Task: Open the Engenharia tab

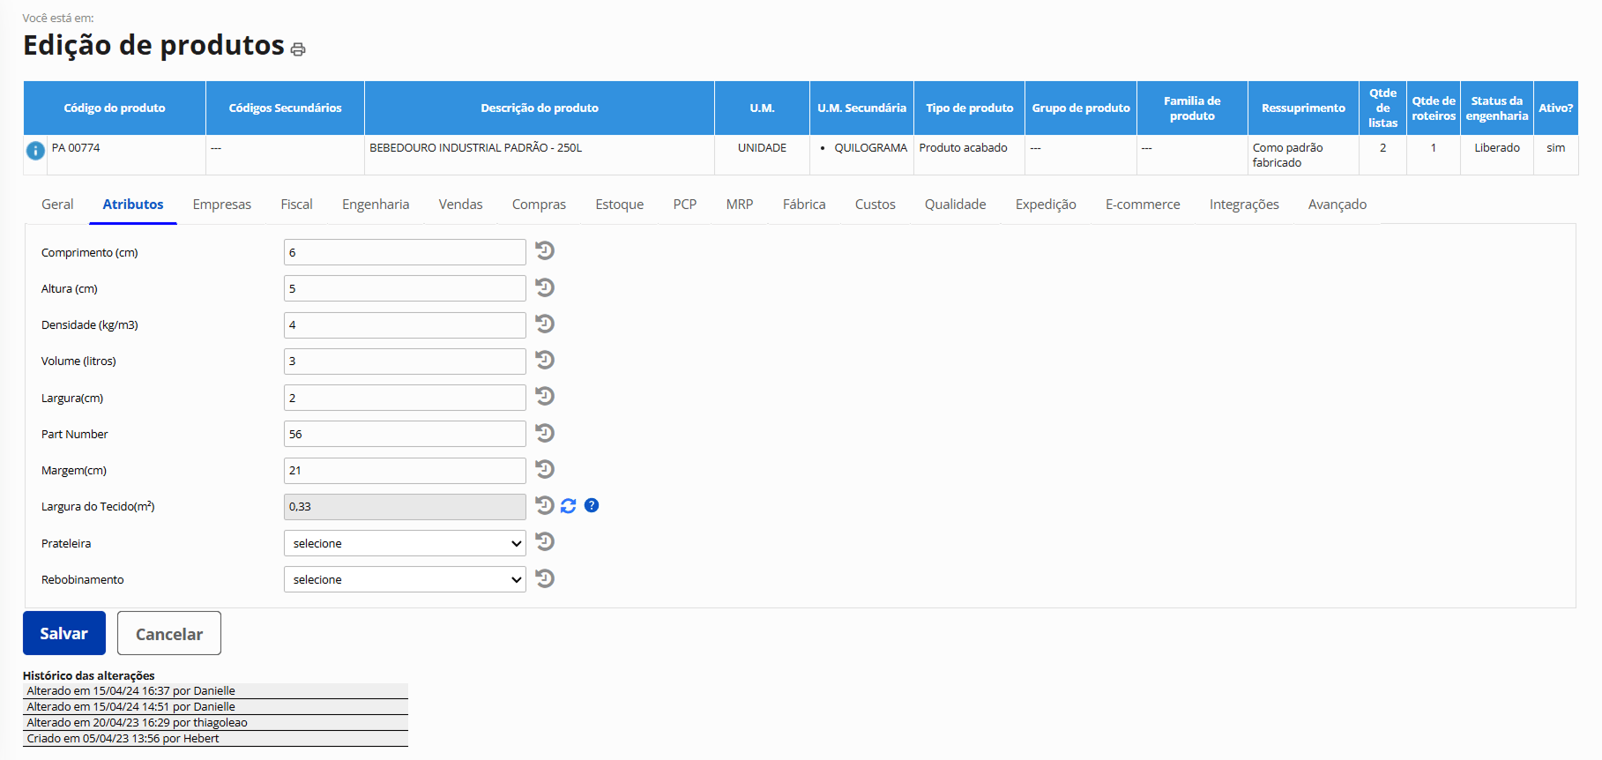Action: point(376,205)
